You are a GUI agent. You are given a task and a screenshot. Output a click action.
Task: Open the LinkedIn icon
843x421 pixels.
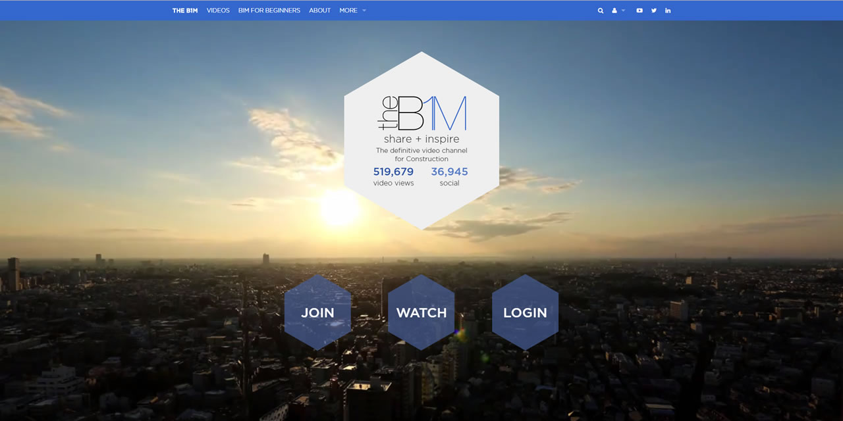coord(668,11)
